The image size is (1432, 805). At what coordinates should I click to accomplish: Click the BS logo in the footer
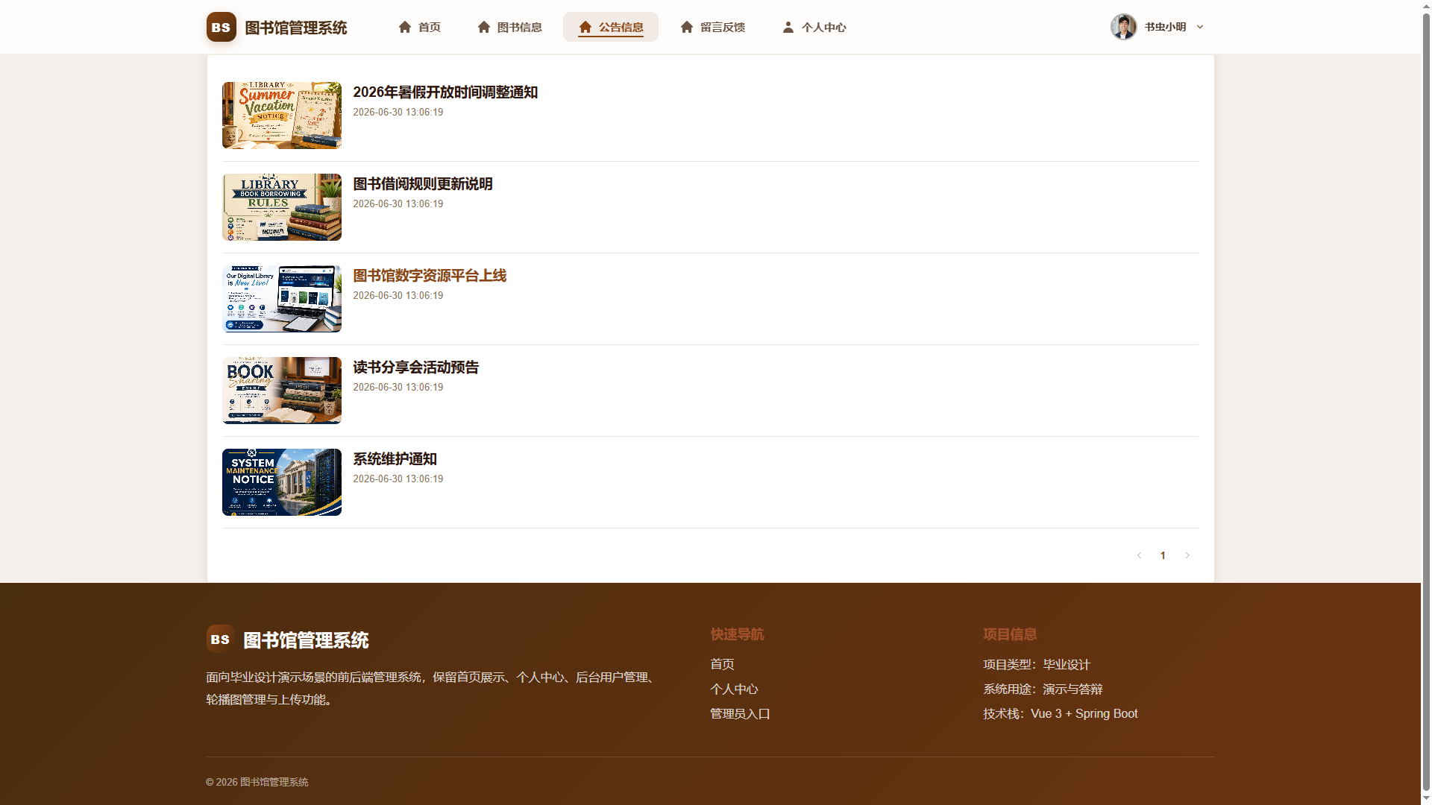pyautogui.click(x=220, y=640)
